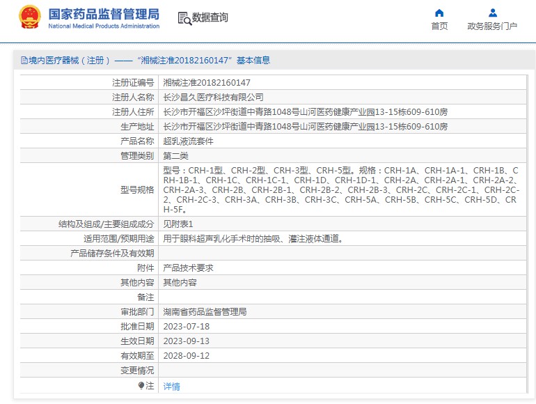The width and height of the screenshot is (536, 404).
Task: Click the national emblem logo
Action: click(30, 17)
